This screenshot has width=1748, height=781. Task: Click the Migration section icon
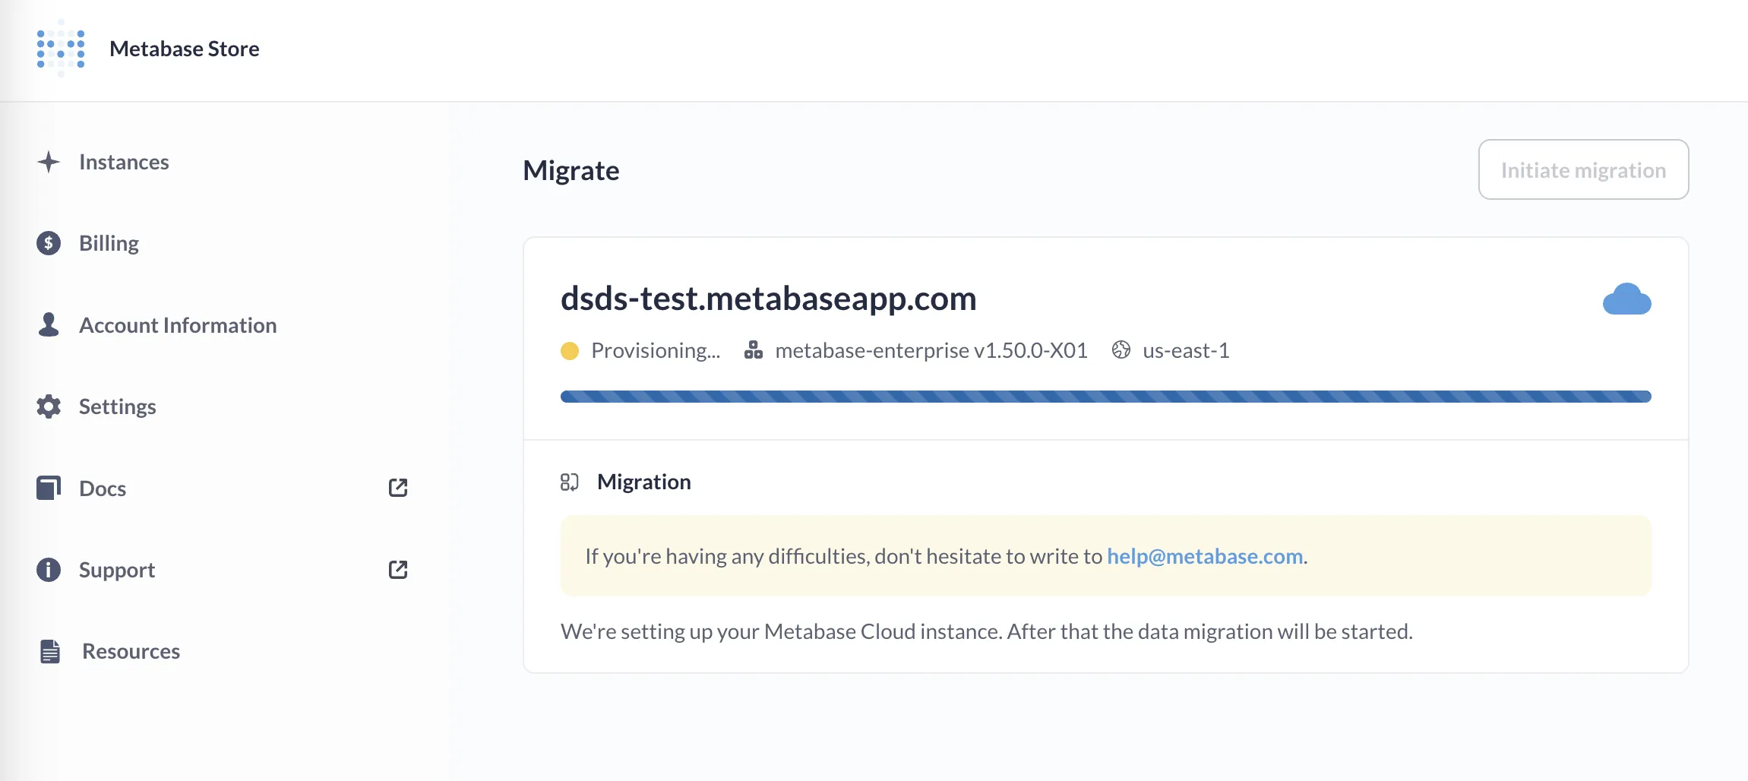coord(570,482)
